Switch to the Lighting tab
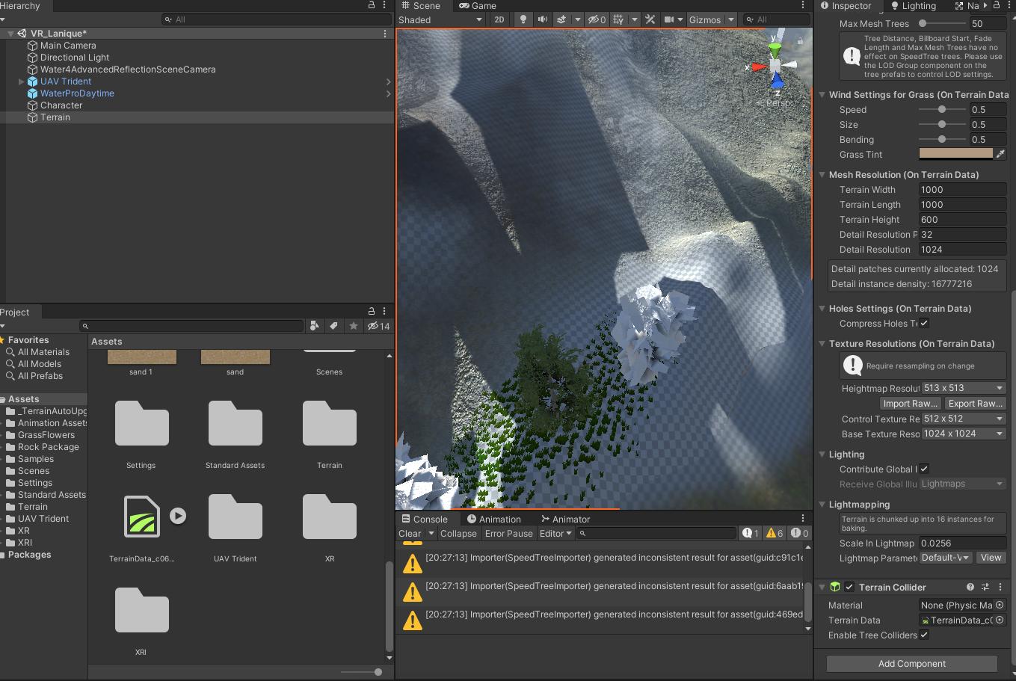 (914, 5)
